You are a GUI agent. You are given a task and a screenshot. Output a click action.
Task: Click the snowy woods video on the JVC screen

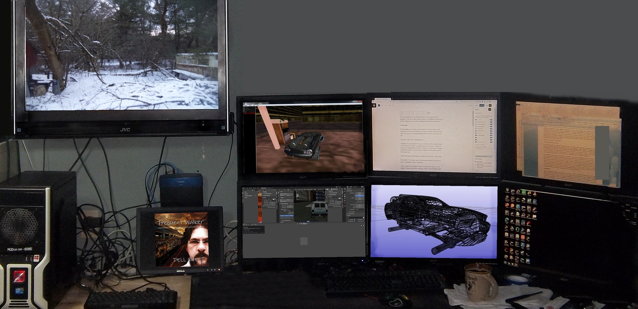[122, 55]
